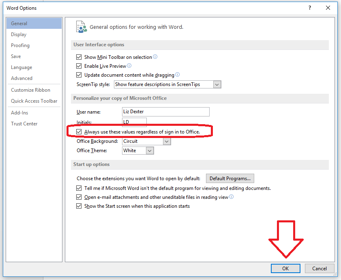The width and height of the screenshot is (341, 280).
Task: Select Customize Ribbon in sidebar
Action: (x=30, y=90)
